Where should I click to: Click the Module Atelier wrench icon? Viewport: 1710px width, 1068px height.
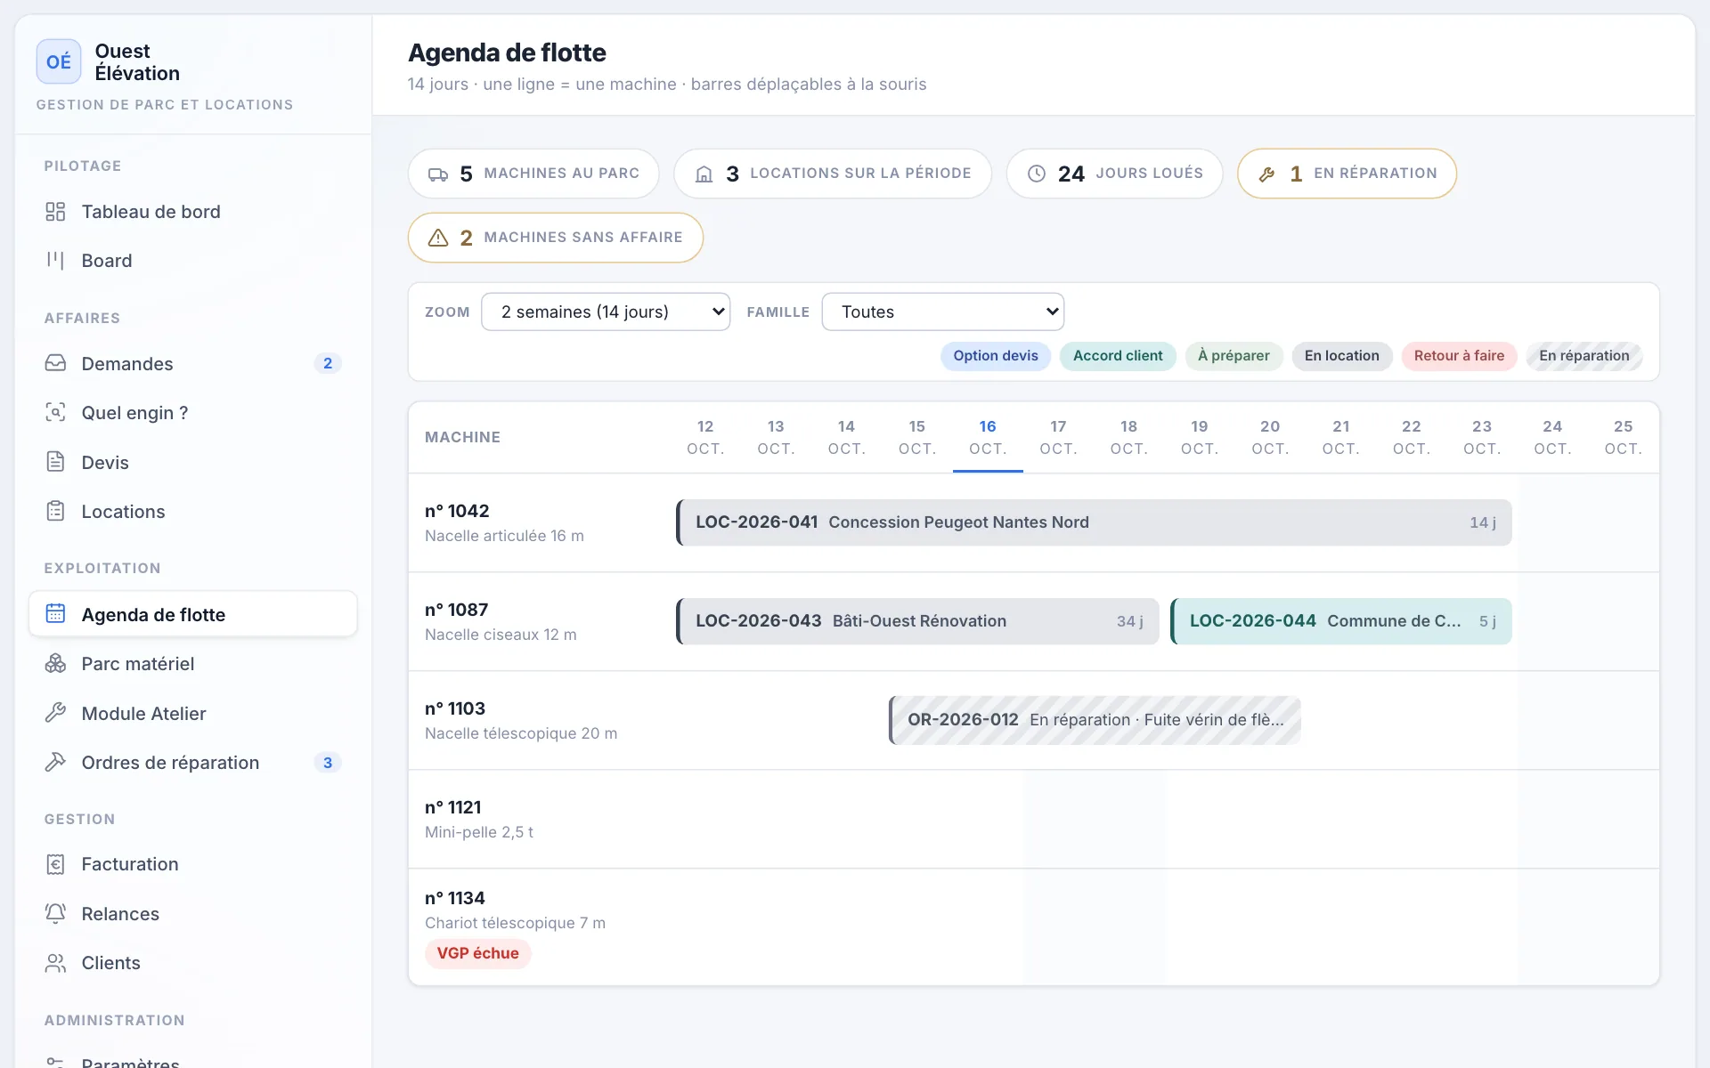[x=55, y=713]
